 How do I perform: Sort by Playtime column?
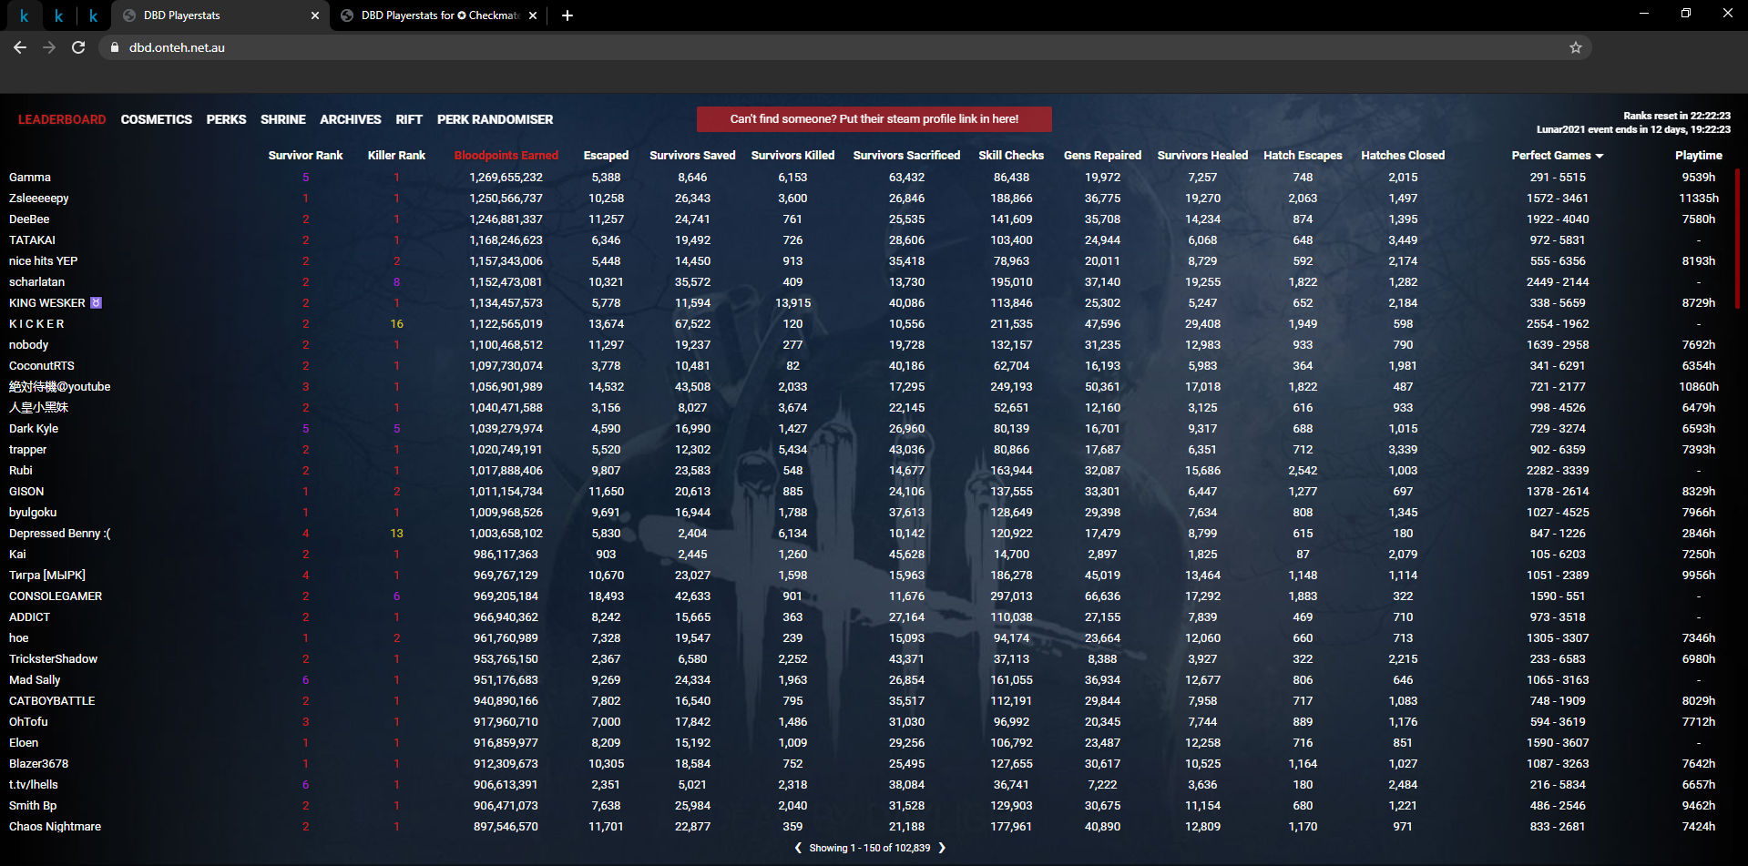(1699, 156)
